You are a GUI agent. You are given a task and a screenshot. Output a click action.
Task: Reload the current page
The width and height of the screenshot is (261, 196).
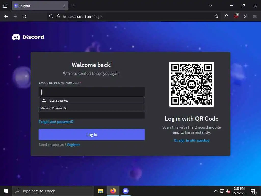click(24, 16)
